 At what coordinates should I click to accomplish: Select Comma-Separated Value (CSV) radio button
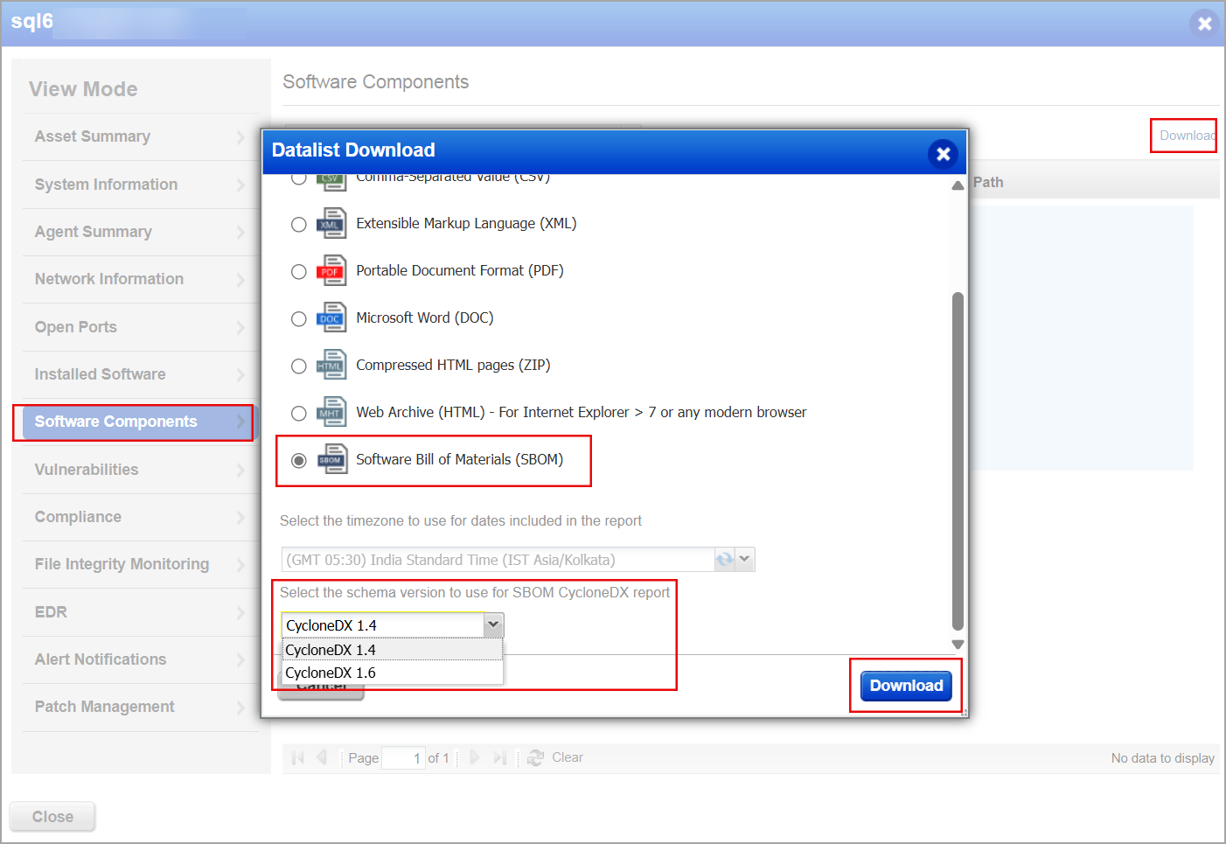(299, 179)
